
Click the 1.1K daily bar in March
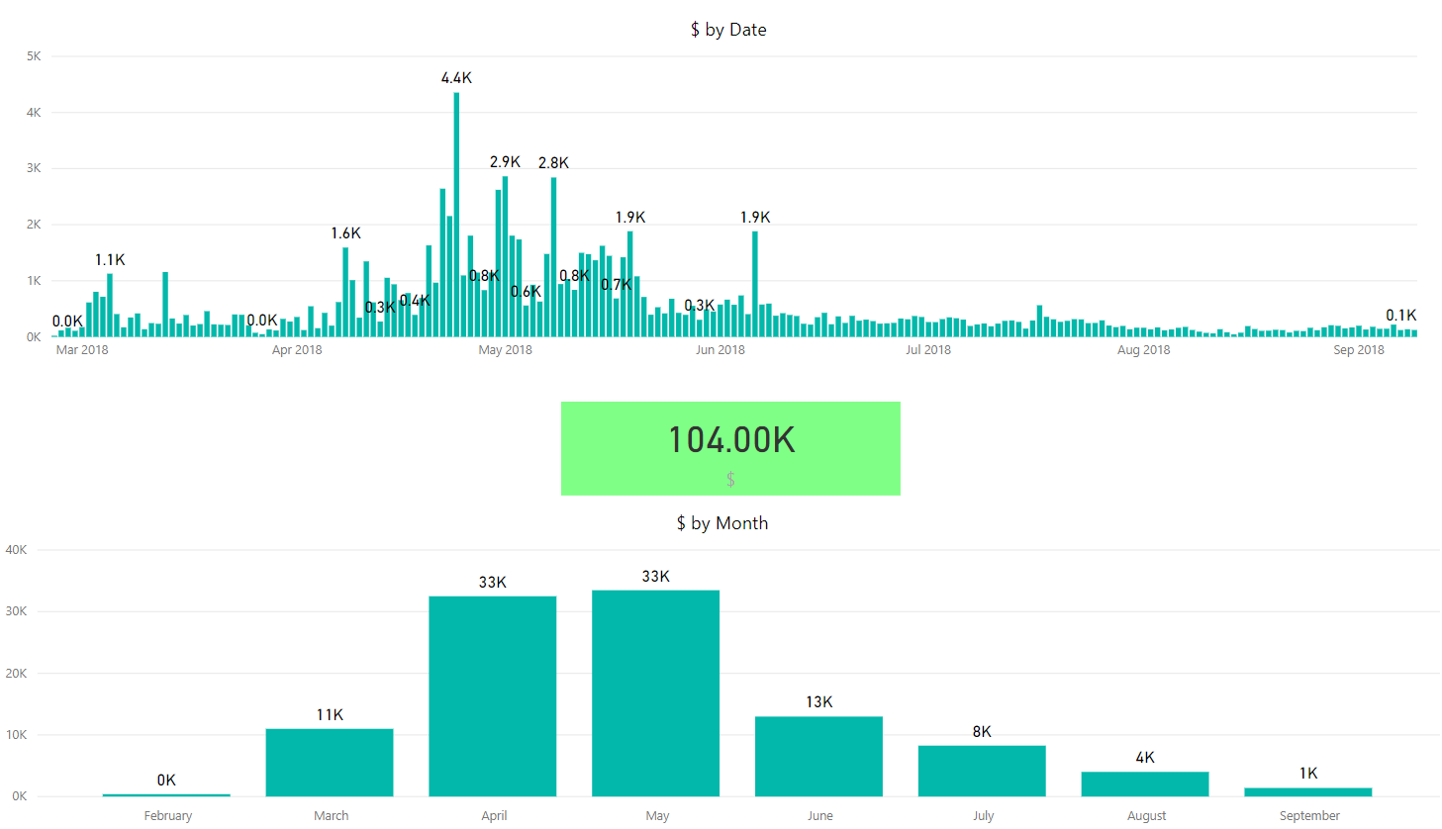click(x=110, y=306)
